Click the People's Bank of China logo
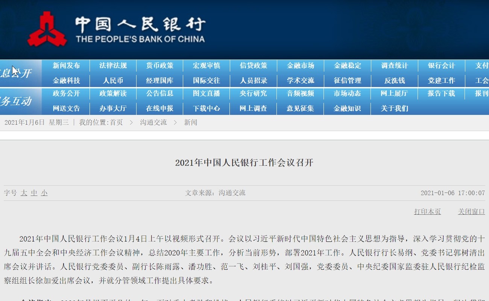The width and height of the screenshot is (489, 301). [116, 29]
